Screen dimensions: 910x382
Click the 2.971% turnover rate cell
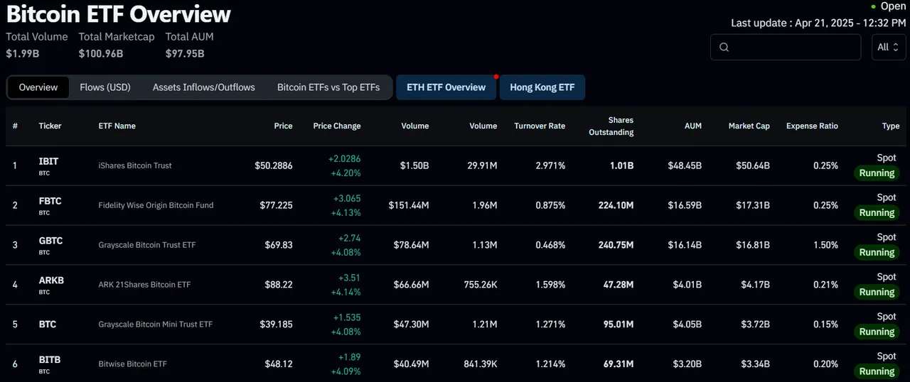click(551, 165)
